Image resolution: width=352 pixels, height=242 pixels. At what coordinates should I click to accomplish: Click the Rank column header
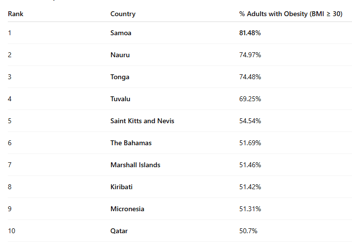click(x=16, y=14)
